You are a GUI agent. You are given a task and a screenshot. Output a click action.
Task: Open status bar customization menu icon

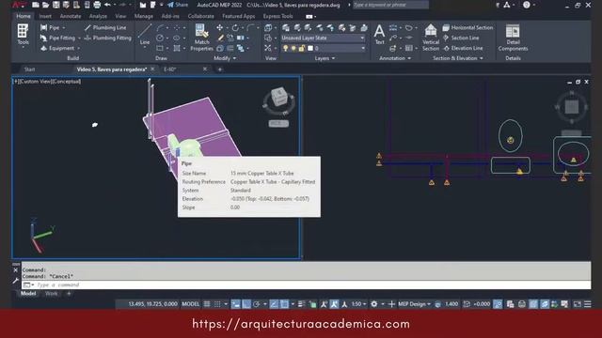tap(587, 304)
